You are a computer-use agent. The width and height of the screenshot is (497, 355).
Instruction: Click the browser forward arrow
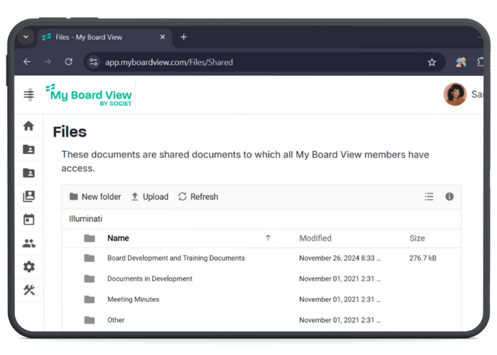48,62
